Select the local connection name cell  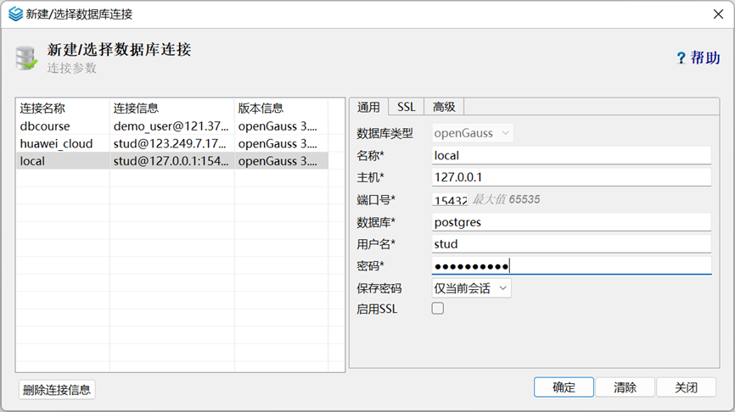63,161
